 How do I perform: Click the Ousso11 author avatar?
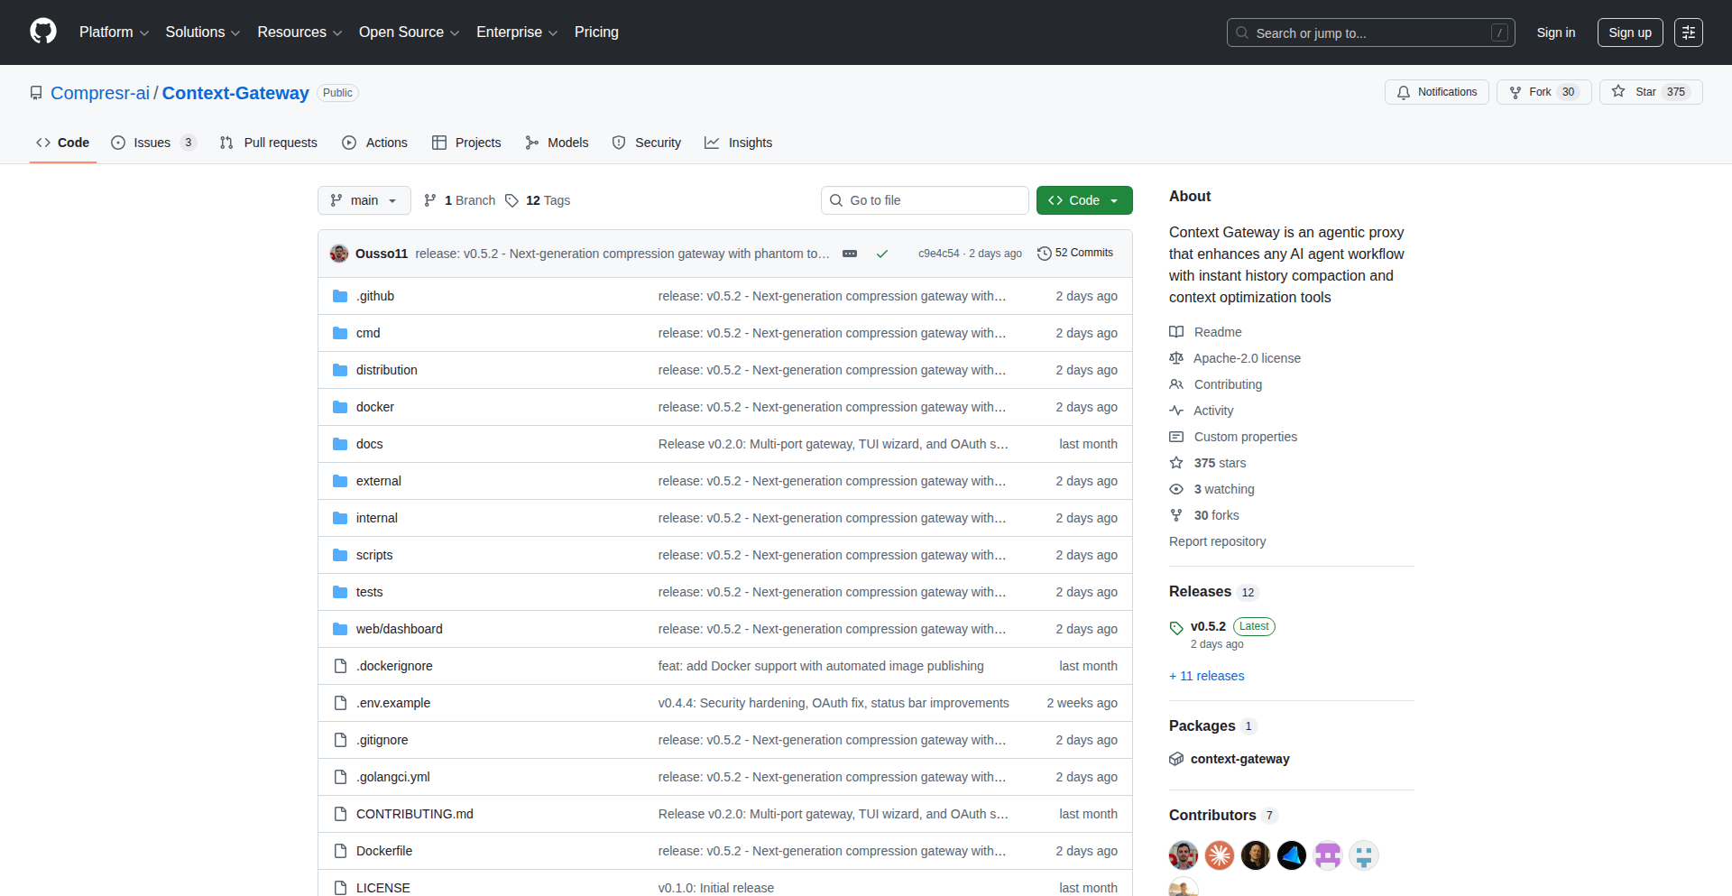[339, 254]
